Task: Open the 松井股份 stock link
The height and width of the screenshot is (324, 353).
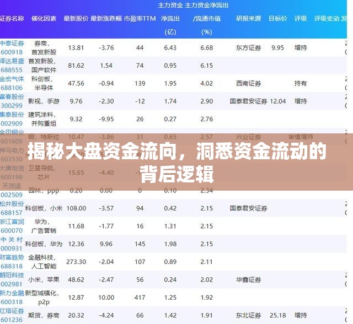Action: pyautogui.click(x=12, y=204)
